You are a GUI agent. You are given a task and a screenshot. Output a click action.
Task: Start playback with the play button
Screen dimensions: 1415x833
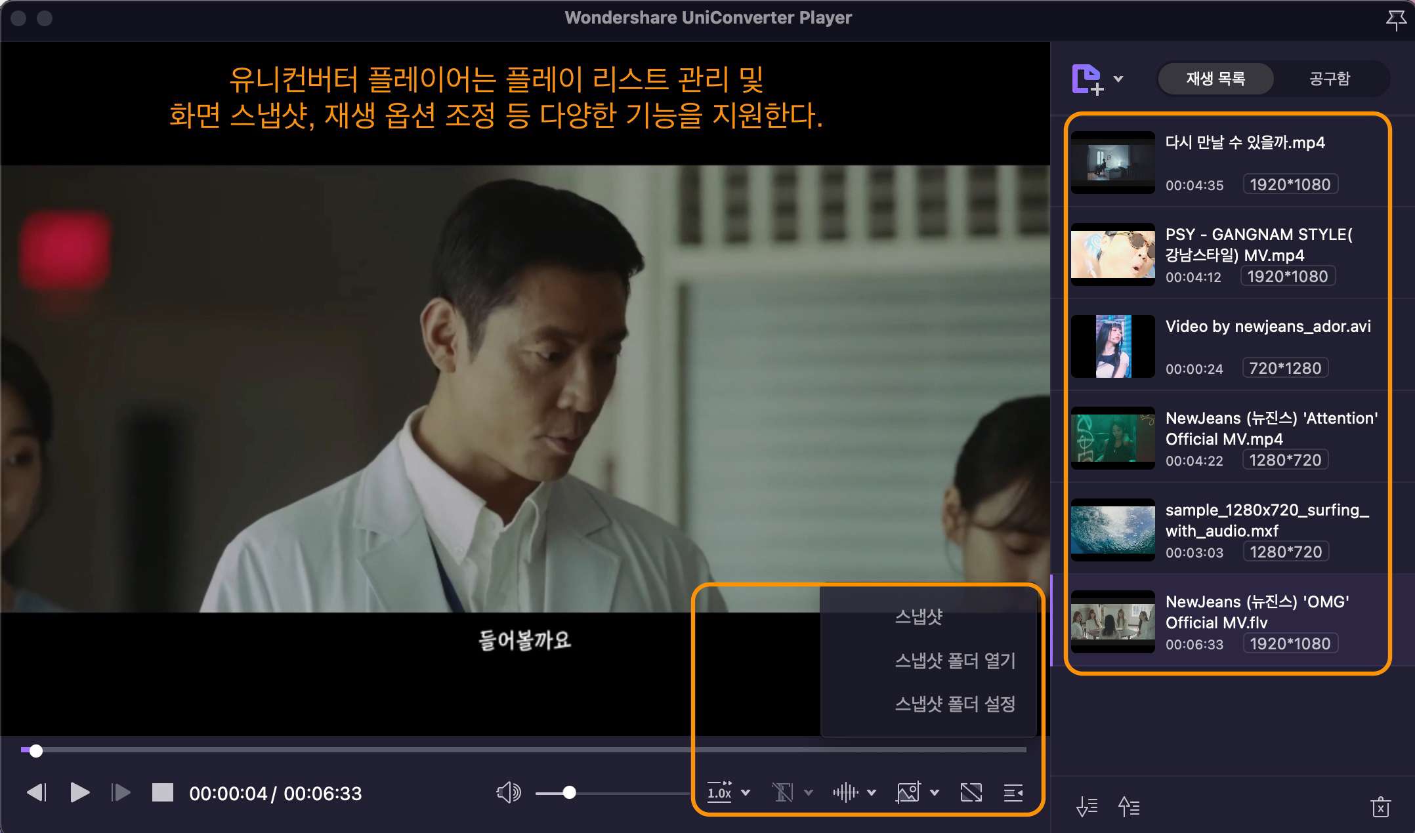[79, 792]
